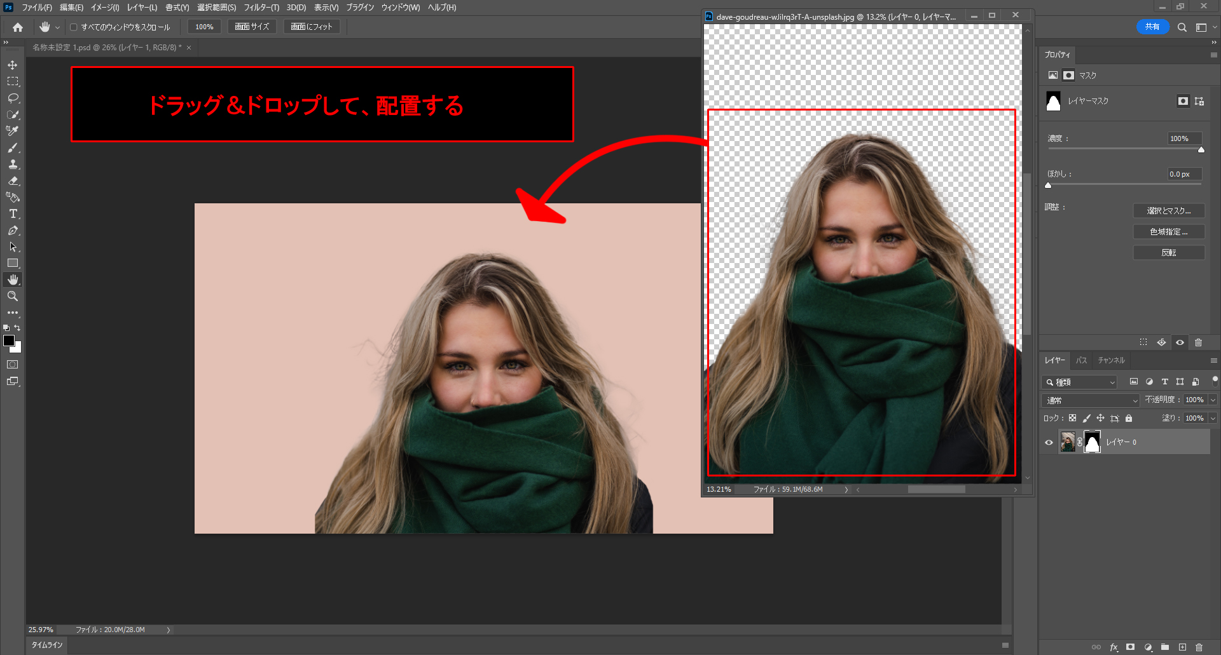
Task: Hide レイヤー 0 using eye icon
Action: [x=1049, y=442]
